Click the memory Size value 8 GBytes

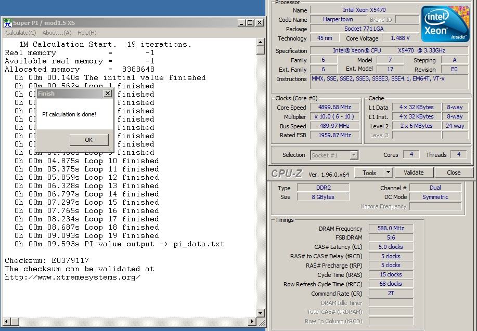pyautogui.click(x=323, y=197)
